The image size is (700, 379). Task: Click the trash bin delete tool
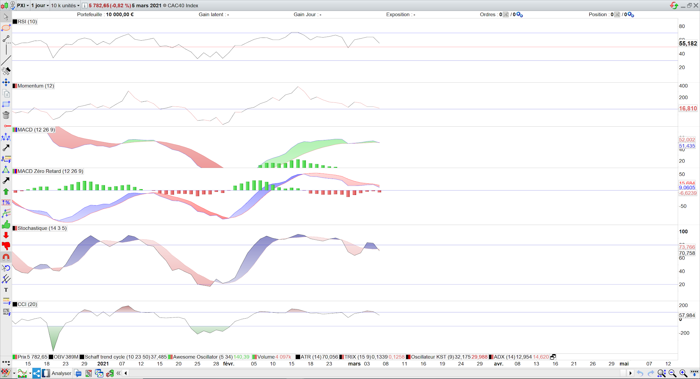(6, 115)
